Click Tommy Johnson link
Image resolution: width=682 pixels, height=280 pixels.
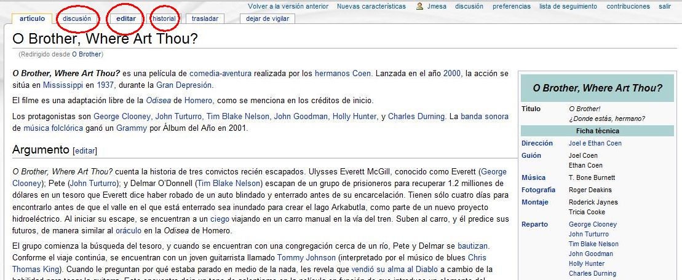point(306,257)
